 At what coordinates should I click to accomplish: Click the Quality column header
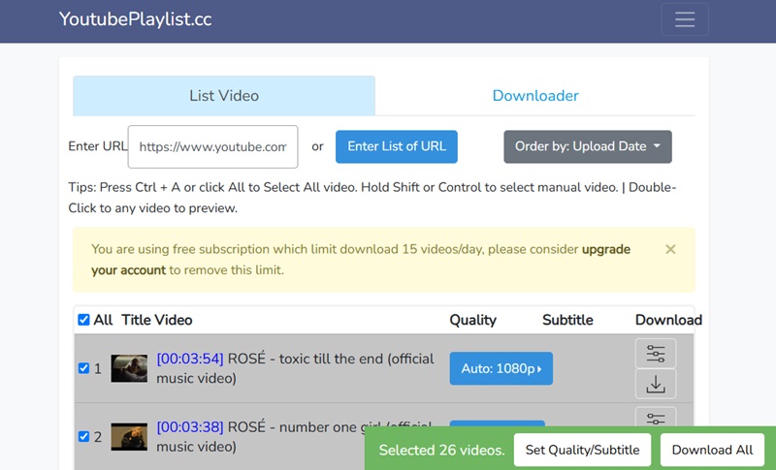(x=472, y=320)
